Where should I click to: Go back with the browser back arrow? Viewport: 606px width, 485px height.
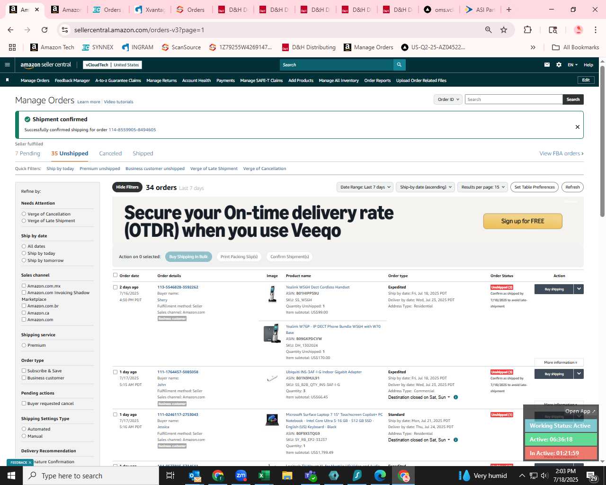(x=10, y=30)
